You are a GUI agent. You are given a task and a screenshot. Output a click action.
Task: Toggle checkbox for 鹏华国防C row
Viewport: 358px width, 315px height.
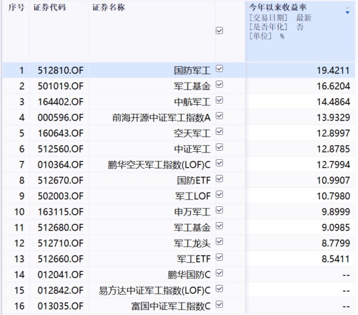click(219, 273)
